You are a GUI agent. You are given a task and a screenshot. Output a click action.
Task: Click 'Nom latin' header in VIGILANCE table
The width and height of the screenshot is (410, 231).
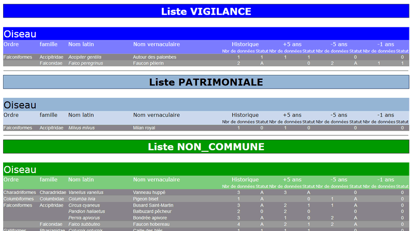coord(81,44)
